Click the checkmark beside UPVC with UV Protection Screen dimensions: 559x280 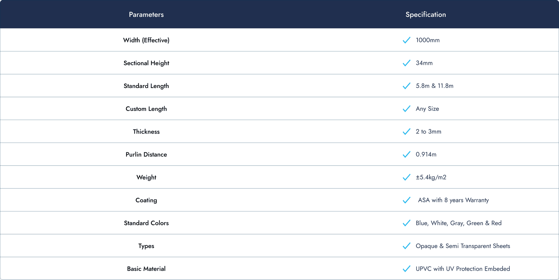pos(406,269)
